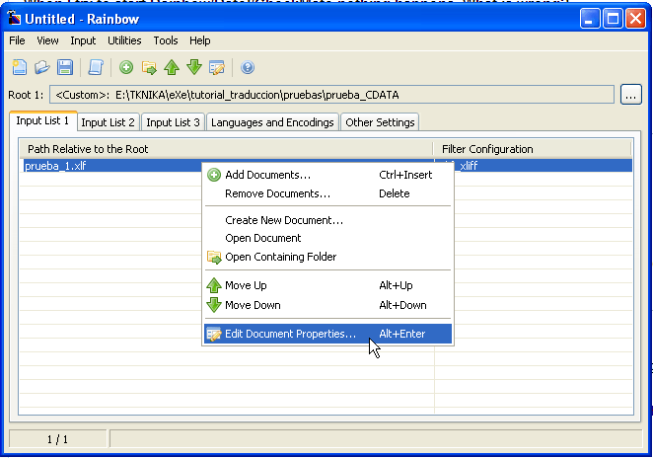The height and width of the screenshot is (458, 653).
Task: Click the Edit Document Properties toolbar icon
Action: 217,67
